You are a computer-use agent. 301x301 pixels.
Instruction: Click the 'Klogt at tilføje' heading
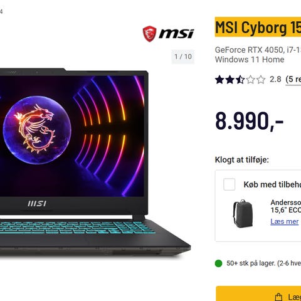coord(242,160)
